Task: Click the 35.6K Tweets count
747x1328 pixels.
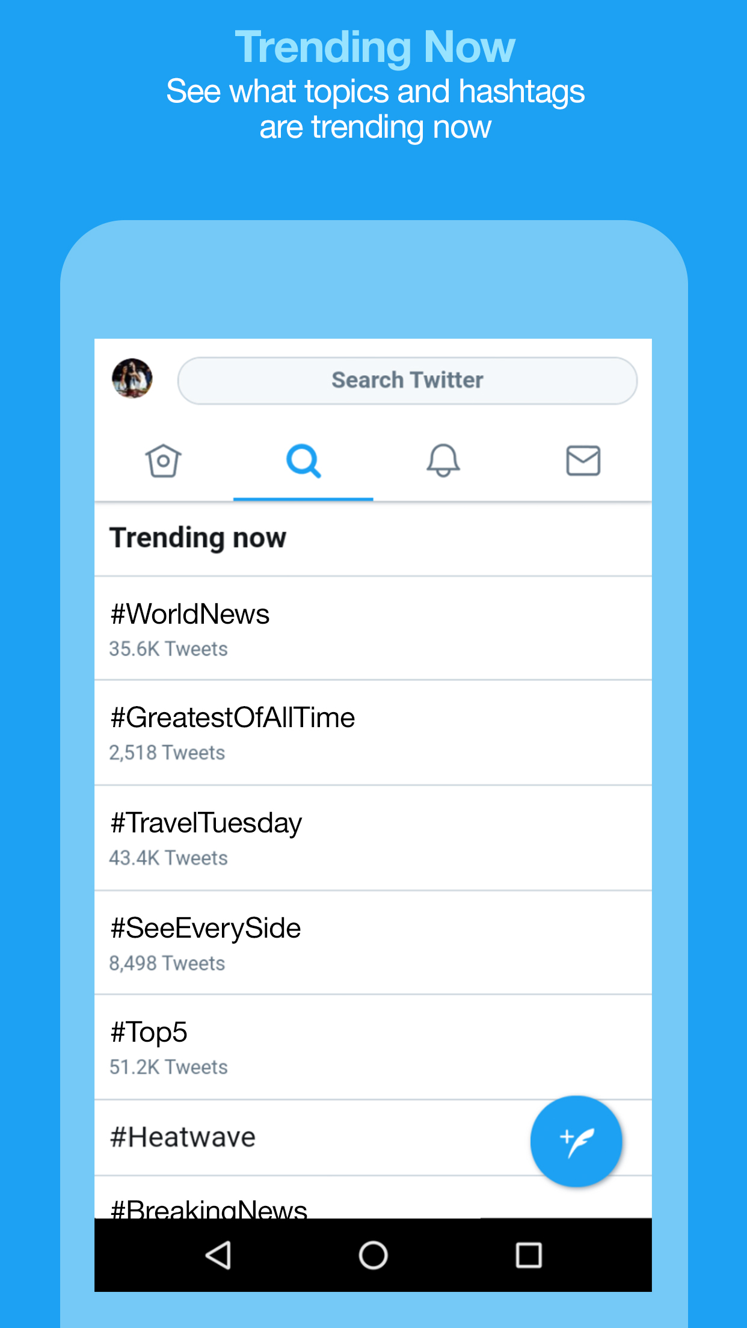Action: click(x=168, y=649)
